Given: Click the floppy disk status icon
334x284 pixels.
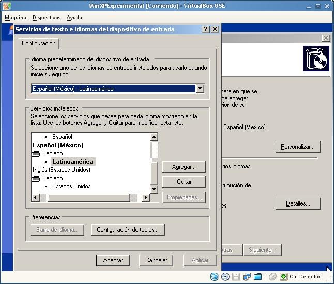Looking at the screenshot, I should click(236, 277).
